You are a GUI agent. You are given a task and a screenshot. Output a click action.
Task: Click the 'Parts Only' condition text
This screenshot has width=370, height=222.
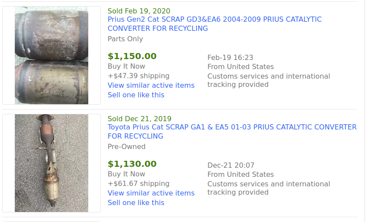tap(125, 39)
